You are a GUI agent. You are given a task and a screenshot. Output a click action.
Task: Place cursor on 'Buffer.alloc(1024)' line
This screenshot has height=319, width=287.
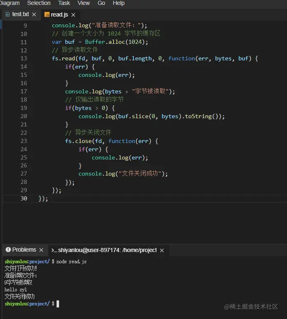click(x=100, y=42)
